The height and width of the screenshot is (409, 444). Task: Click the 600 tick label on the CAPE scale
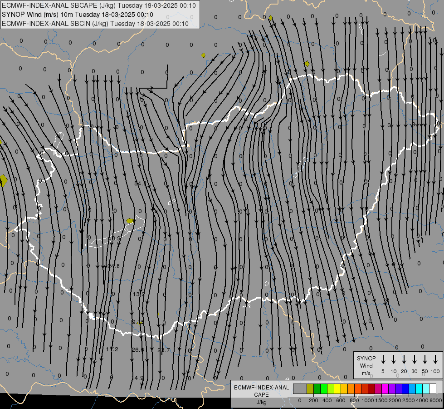[x=341, y=400]
